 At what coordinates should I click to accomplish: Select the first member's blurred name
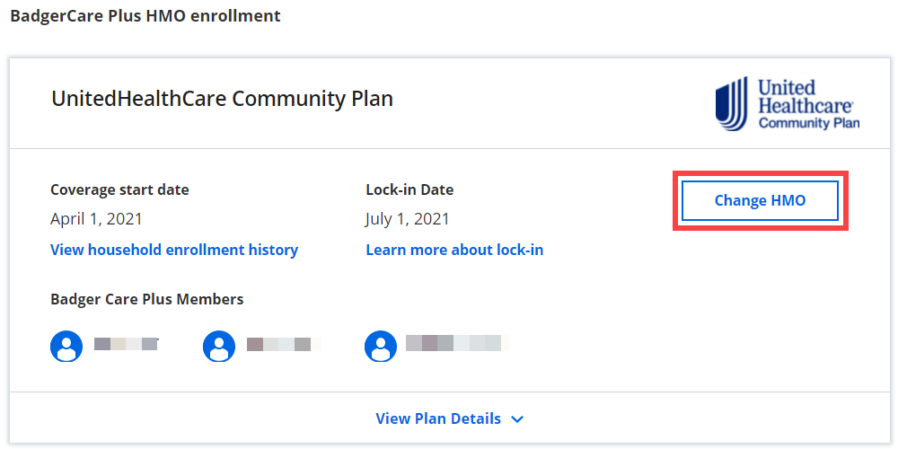click(126, 344)
